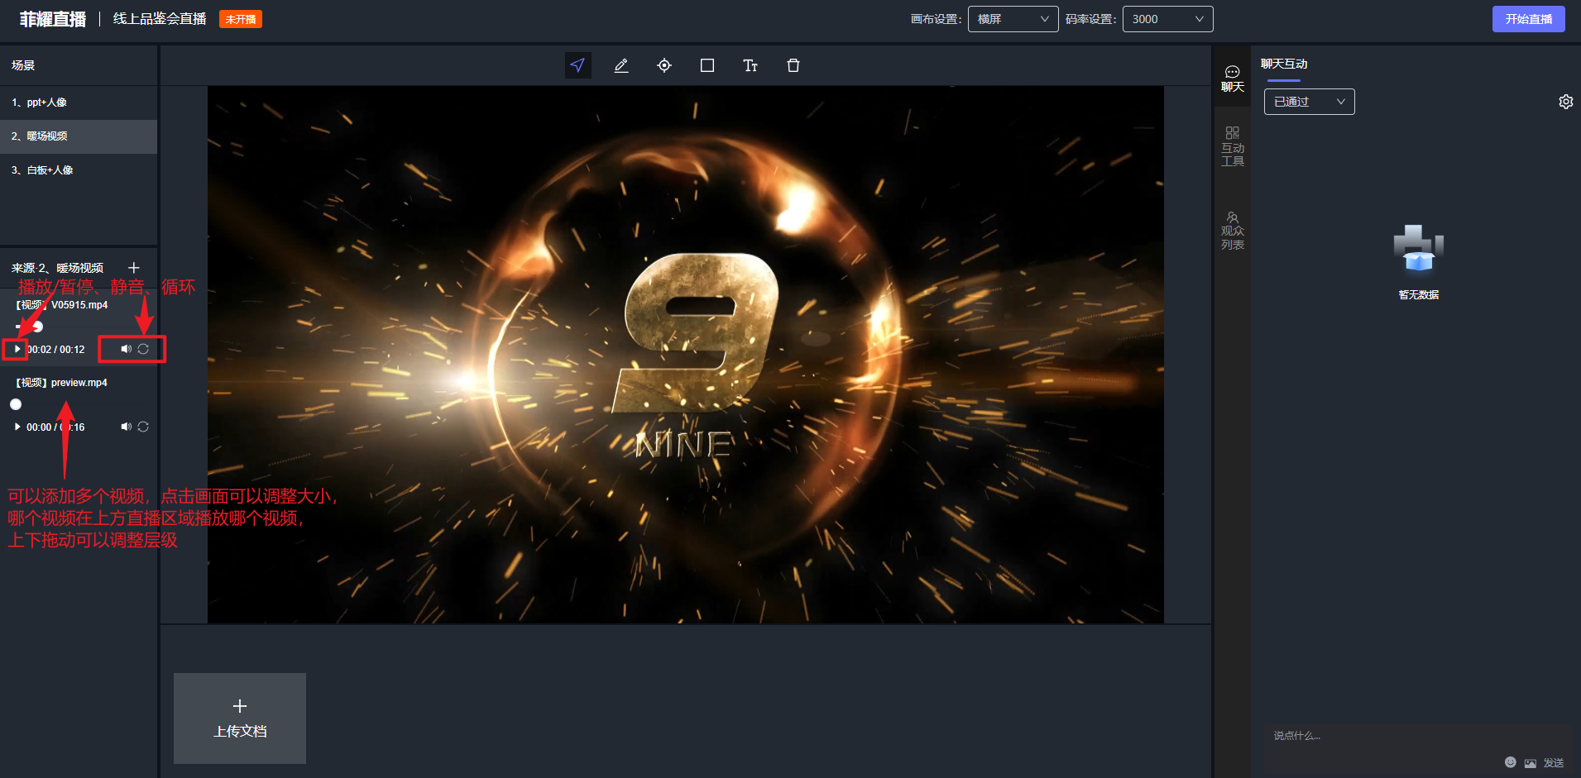Mute the V05915.mp4 video audio
The height and width of the screenshot is (778, 1581).
126,349
